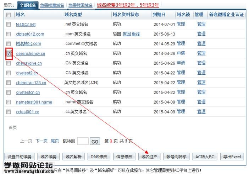Viewport: 249px width, 174px height.
Task: Check the box for chensygive.cn
Action: coord(9,63)
